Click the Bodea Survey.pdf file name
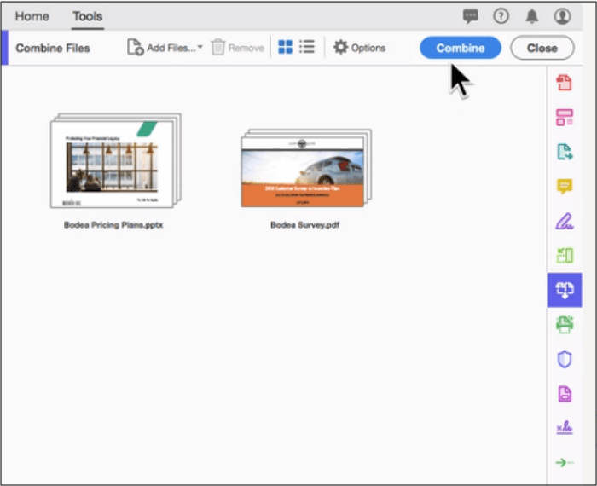This screenshot has height=486, width=597. tap(304, 225)
